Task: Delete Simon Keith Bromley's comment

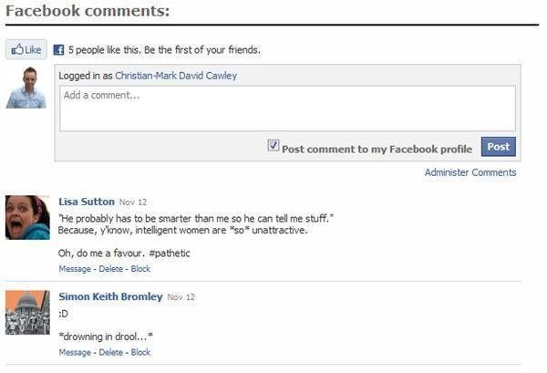Action: point(111,352)
